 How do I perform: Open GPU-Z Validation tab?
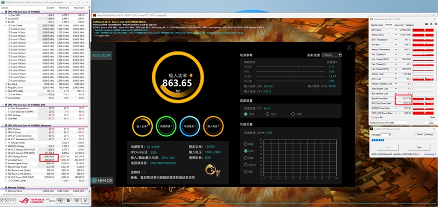coord(410,25)
